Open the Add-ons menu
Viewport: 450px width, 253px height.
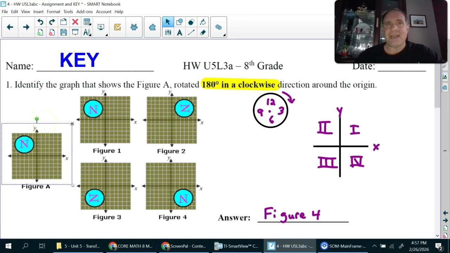84,12
